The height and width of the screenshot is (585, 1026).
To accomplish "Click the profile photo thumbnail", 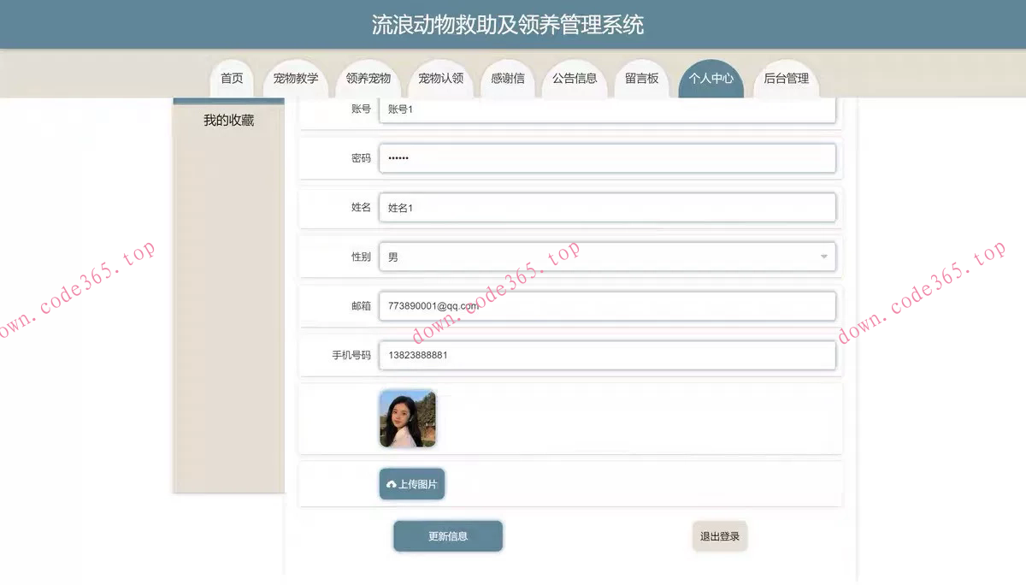I will click(407, 418).
